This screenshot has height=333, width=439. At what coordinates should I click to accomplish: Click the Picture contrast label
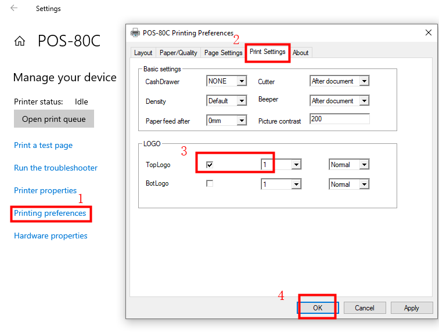tap(279, 121)
